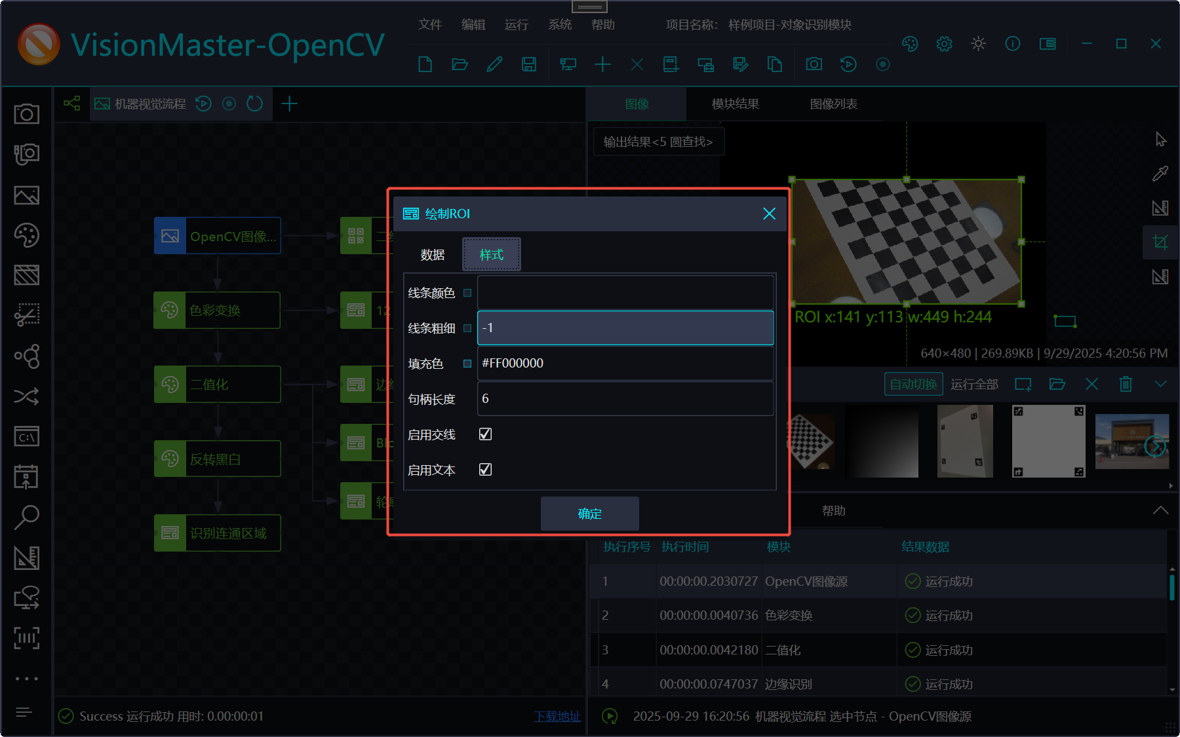Open the settings gear in title bar

(x=944, y=44)
